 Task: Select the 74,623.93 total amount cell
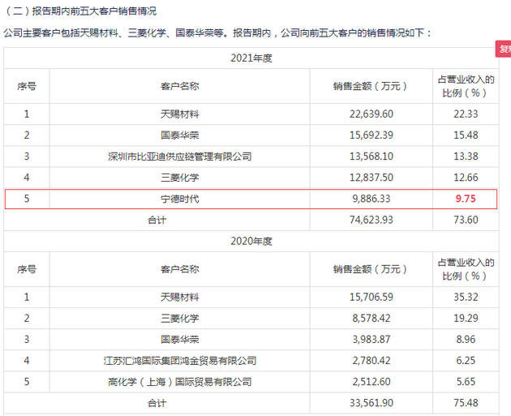(371, 219)
